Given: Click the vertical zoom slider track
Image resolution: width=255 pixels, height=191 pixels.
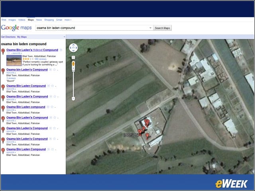Looking at the screenshot, I should (x=73, y=84).
